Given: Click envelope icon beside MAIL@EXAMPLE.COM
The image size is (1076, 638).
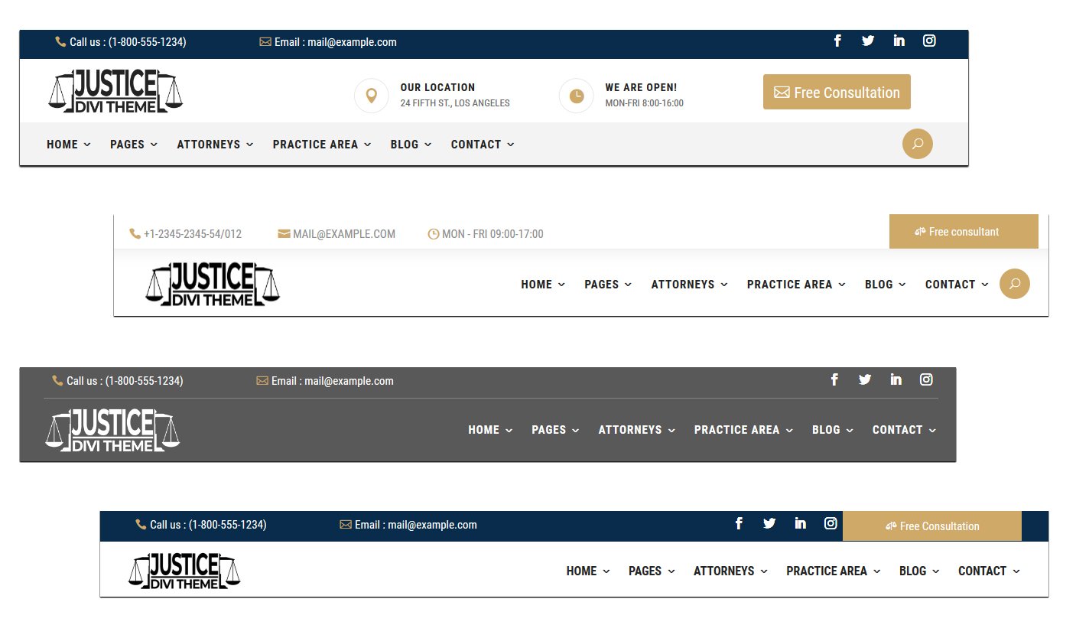Looking at the screenshot, I should click(x=284, y=234).
